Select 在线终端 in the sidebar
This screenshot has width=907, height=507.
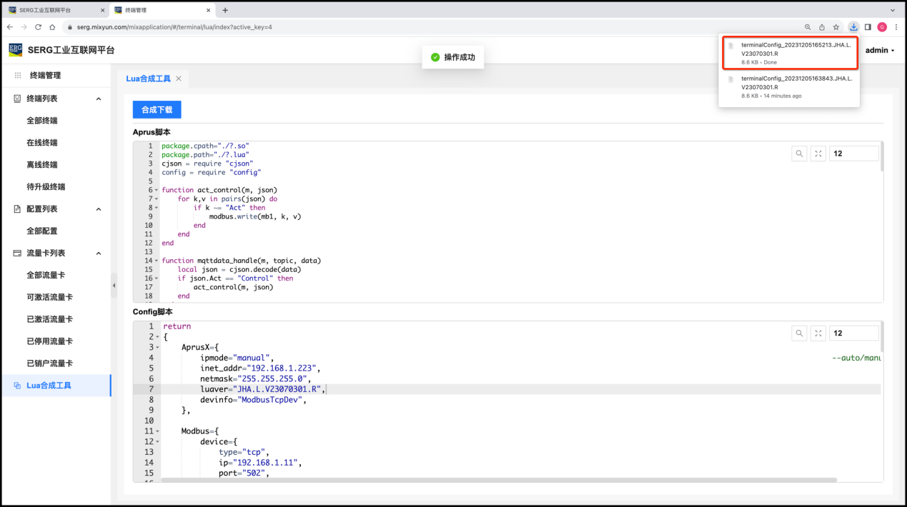[42, 143]
